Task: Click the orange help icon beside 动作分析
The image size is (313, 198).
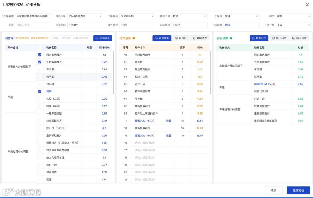Action: click(x=134, y=38)
